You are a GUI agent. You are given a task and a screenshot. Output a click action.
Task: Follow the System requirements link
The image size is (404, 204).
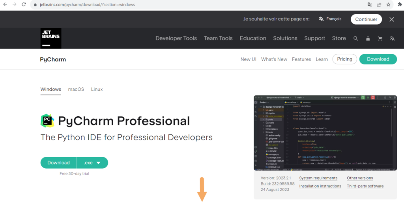pos(318,178)
